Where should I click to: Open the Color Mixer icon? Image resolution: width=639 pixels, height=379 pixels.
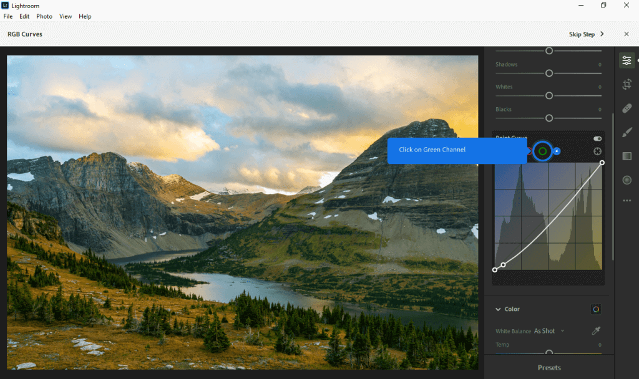click(x=596, y=309)
